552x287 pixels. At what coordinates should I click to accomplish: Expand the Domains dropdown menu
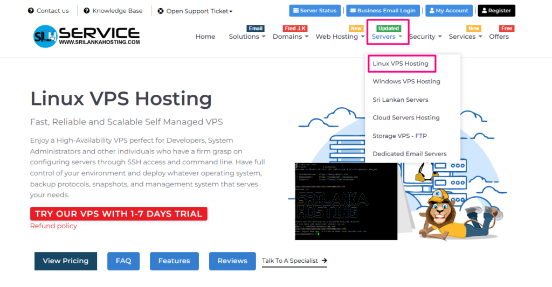click(290, 37)
